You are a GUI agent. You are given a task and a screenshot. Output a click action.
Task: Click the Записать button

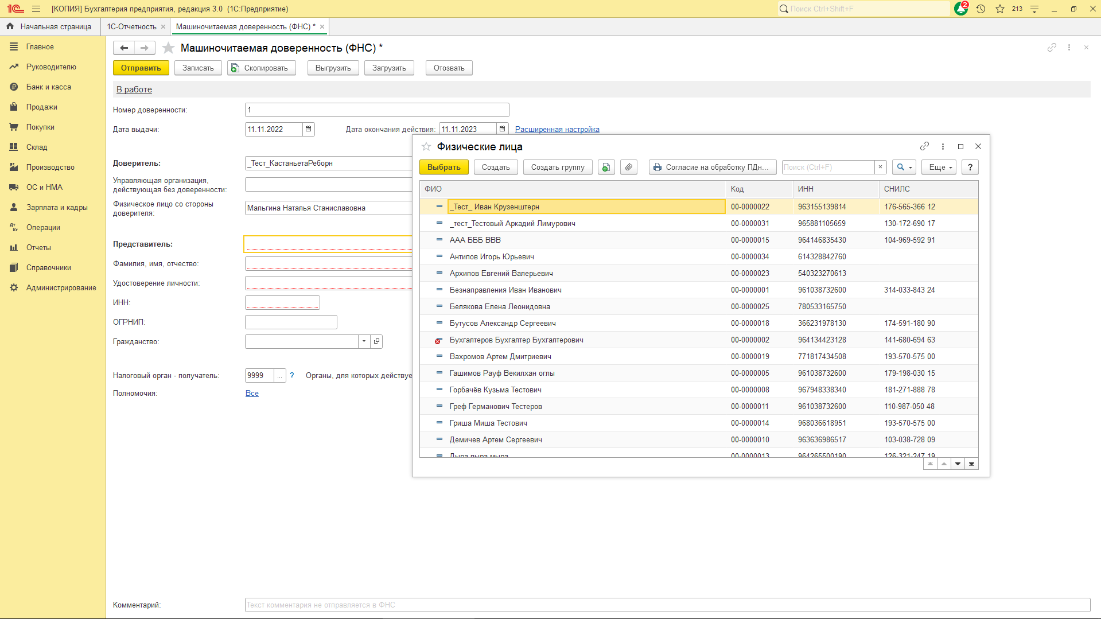click(198, 68)
